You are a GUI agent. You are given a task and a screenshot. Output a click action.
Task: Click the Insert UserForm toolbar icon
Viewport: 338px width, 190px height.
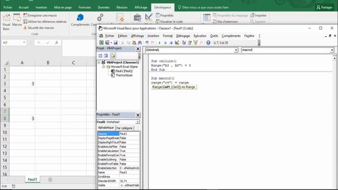107,43
